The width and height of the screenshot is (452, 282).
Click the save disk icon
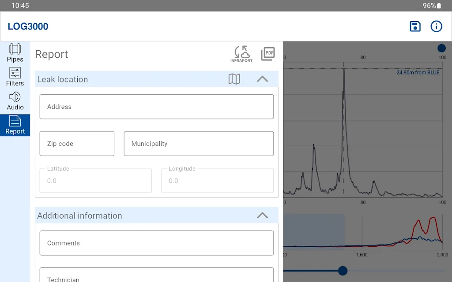pyautogui.click(x=415, y=26)
